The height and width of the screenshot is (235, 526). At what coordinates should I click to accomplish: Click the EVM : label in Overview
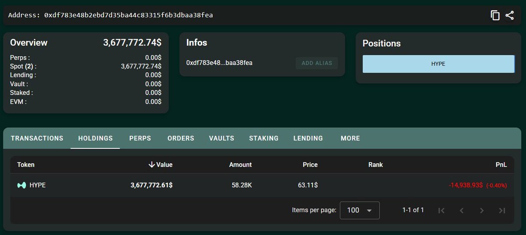(18, 102)
